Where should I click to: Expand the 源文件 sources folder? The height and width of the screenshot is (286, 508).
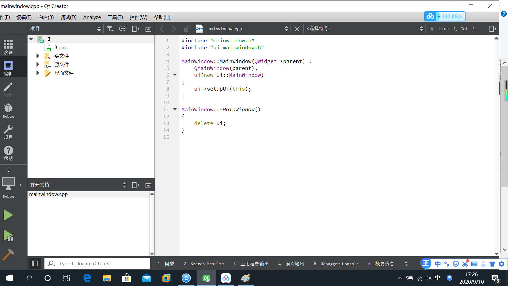pos(38,64)
